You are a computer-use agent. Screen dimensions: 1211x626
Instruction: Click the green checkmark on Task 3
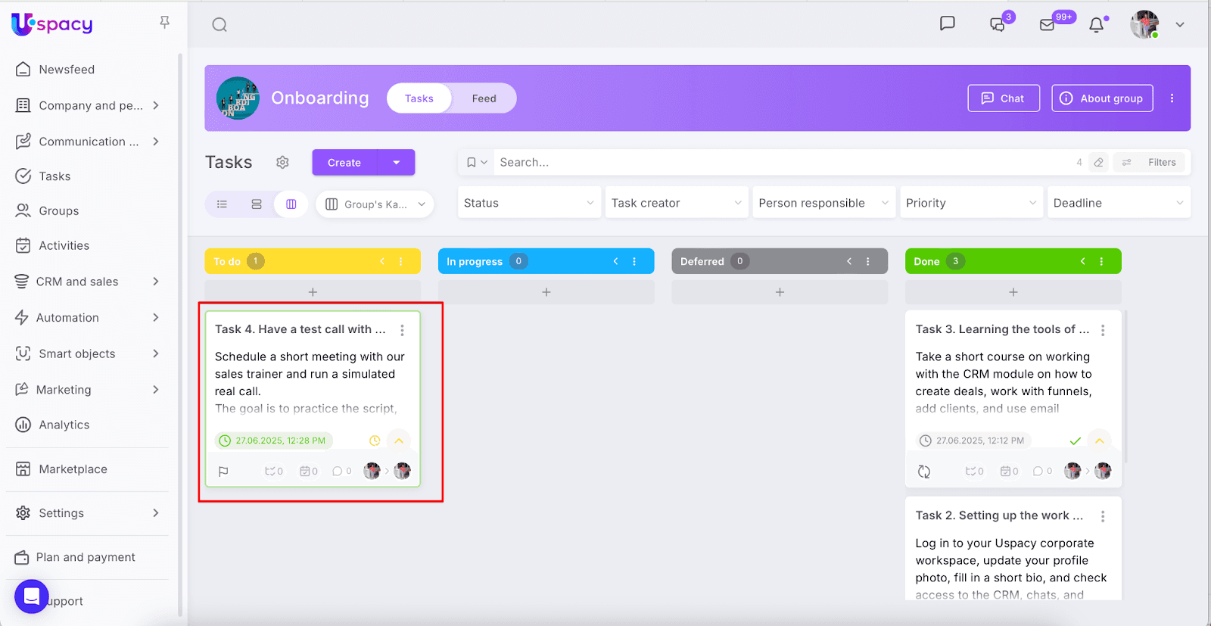(x=1075, y=441)
